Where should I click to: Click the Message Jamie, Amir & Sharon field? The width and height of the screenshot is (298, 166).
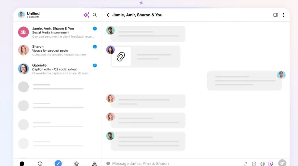tap(171, 163)
